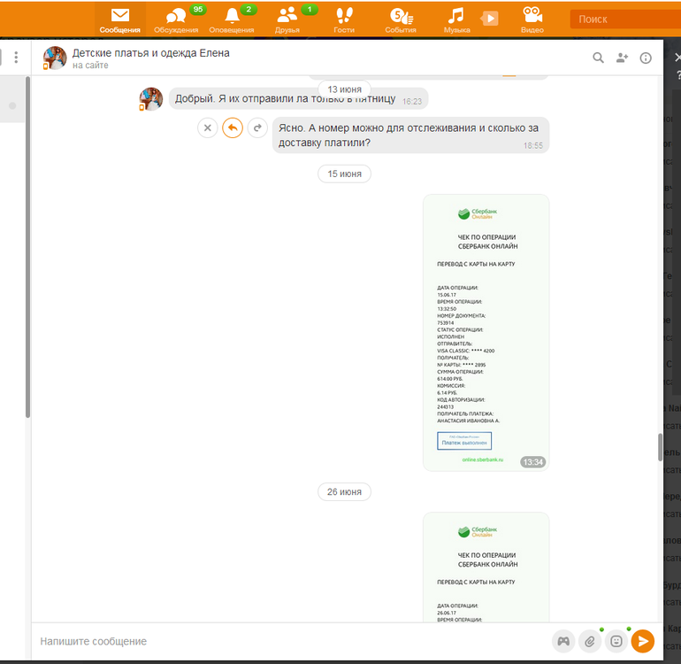Reply to the message with orange arrow
The width and height of the screenshot is (681, 664).
pyautogui.click(x=232, y=128)
